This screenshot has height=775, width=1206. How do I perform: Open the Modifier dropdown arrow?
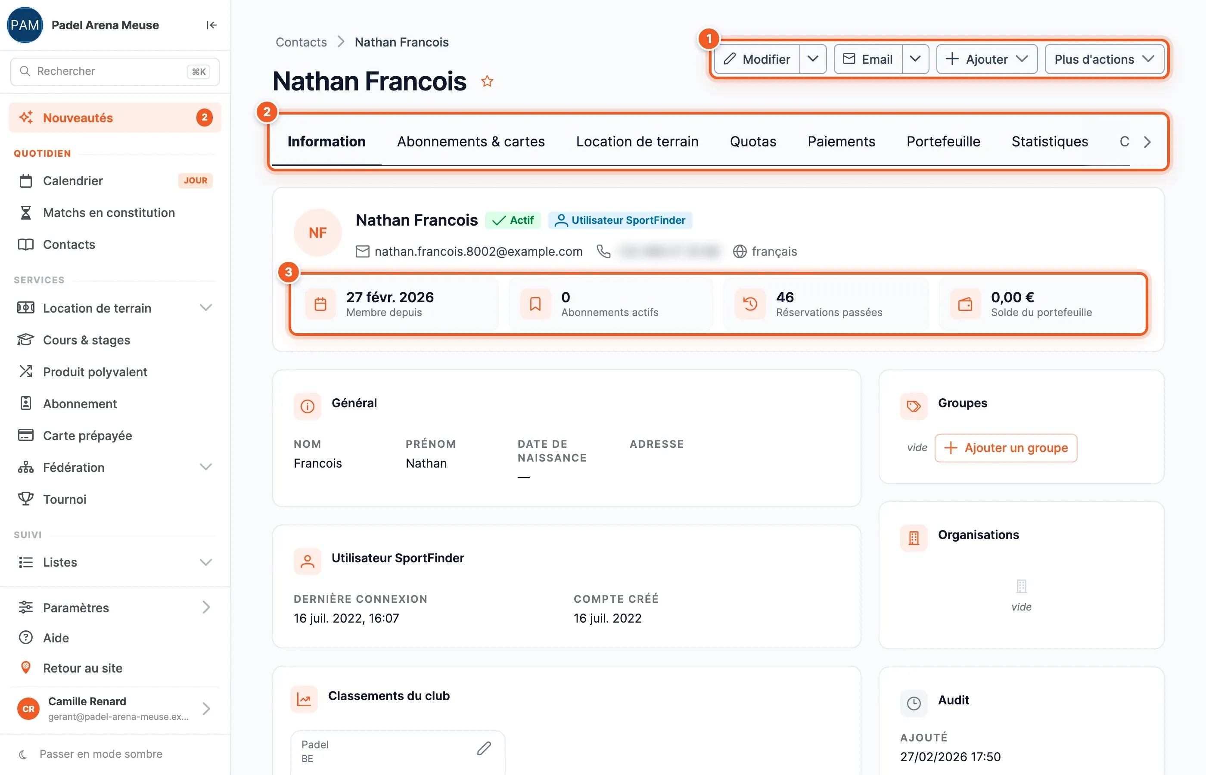813,59
